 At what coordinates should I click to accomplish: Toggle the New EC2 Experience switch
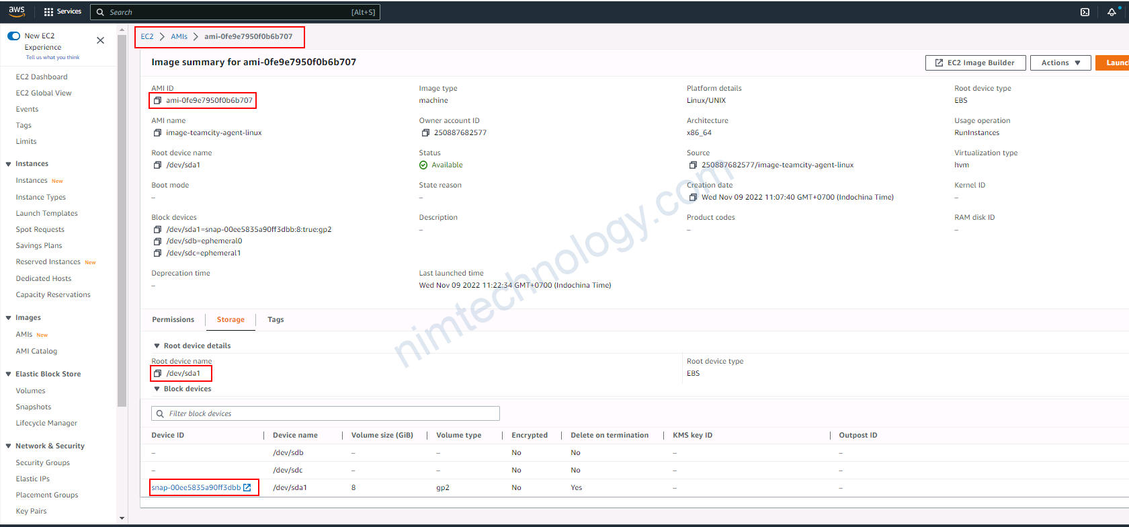(13, 36)
